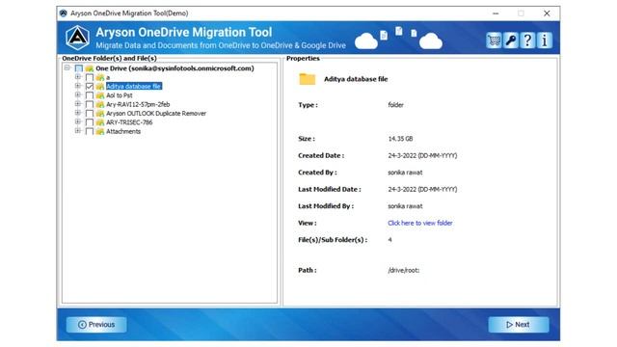Expand the Ary-RAVI12-57pm-2feb node
Viewport: 617px width, 347px height.
point(78,104)
